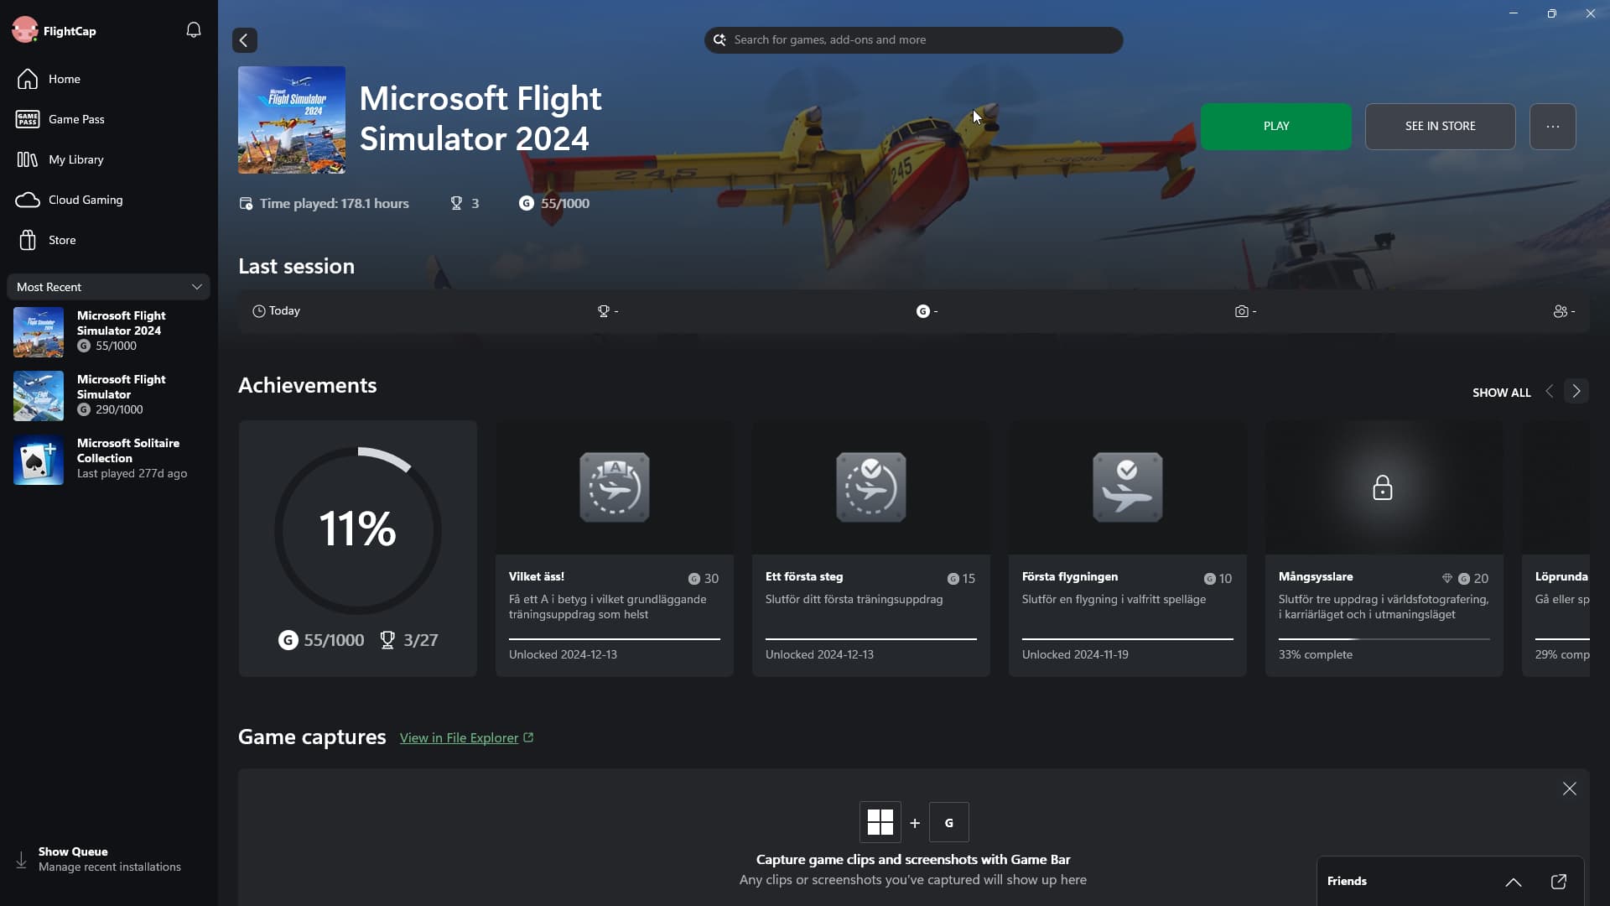Open Store in the sidebar
This screenshot has height=906, width=1610.
click(x=108, y=240)
